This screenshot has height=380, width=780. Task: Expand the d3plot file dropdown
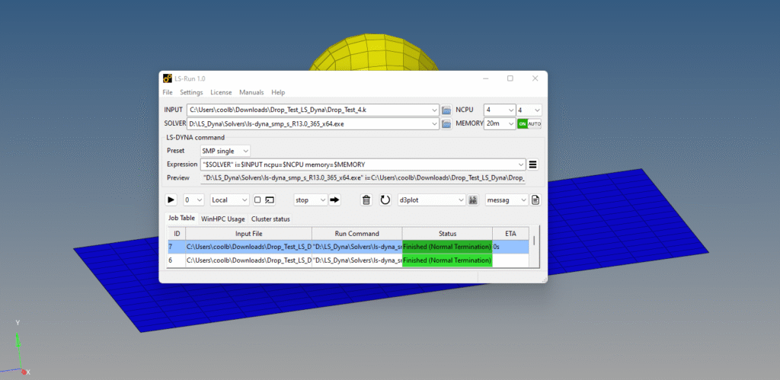click(x=460, y=200)
